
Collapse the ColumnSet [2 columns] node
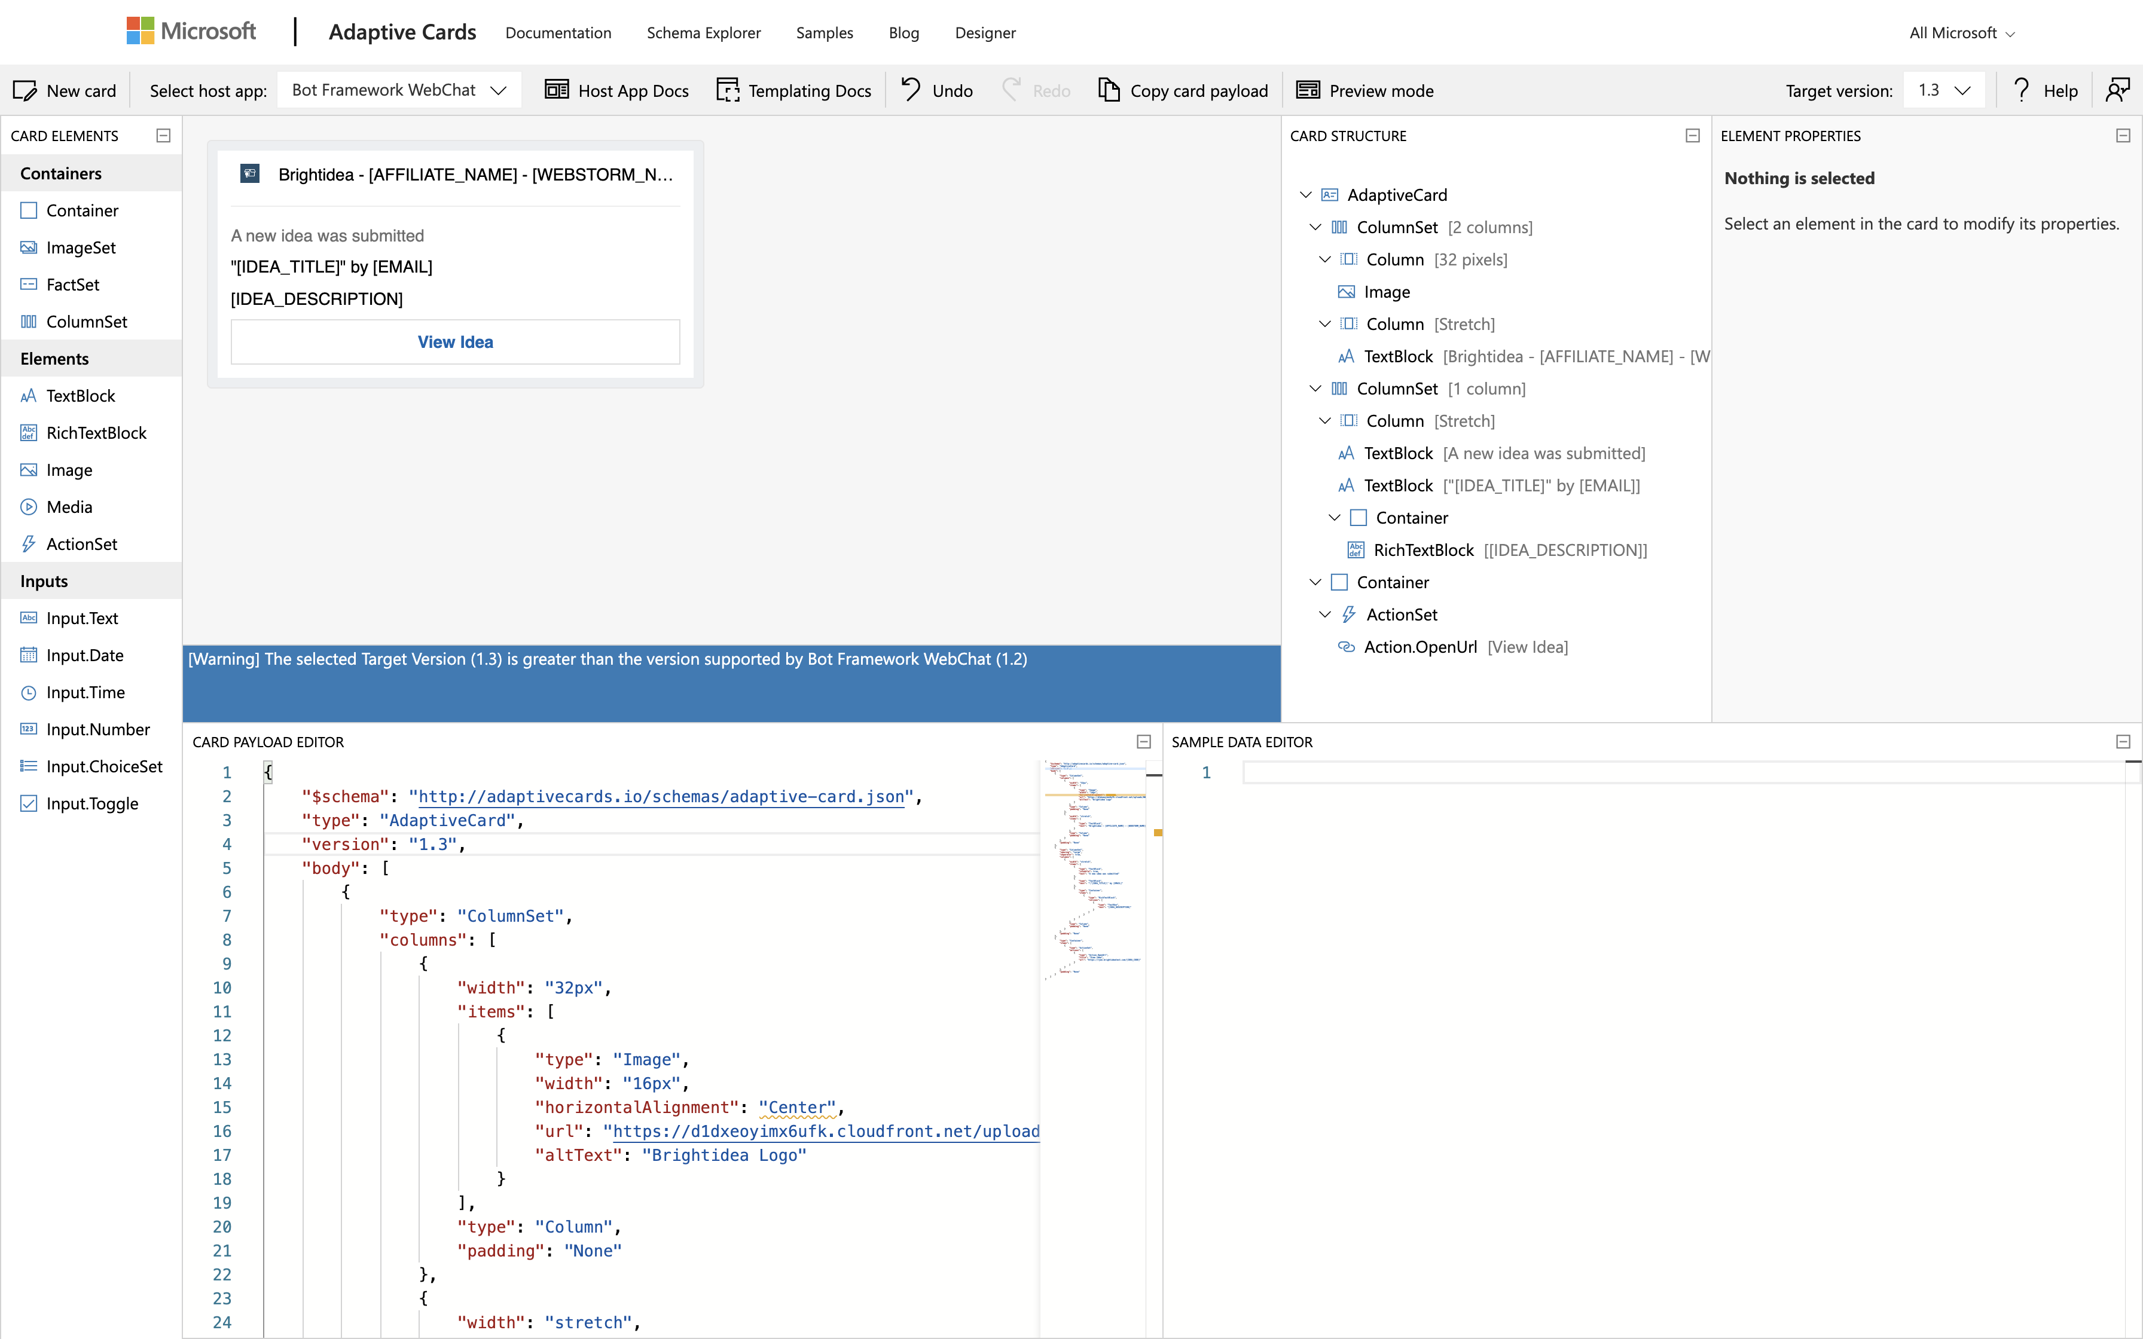(1315, 228)
